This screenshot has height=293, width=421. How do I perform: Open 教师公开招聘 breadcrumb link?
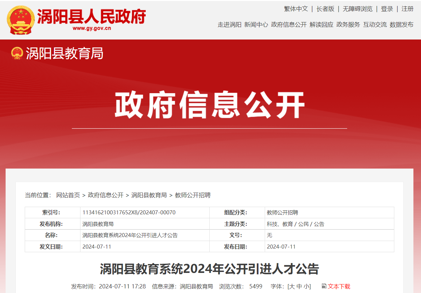(193, 195)
